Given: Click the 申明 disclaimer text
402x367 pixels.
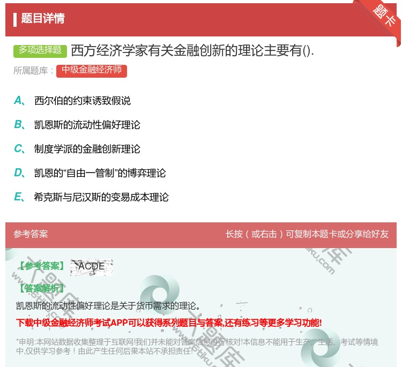Looking at the screenshot, I should click(197, 346).
